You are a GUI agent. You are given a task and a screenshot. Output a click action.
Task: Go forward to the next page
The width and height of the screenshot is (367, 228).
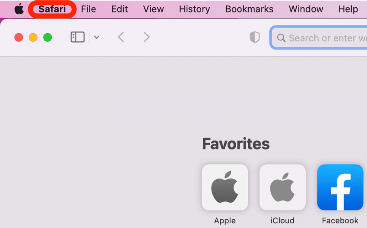tap(146, 37)
